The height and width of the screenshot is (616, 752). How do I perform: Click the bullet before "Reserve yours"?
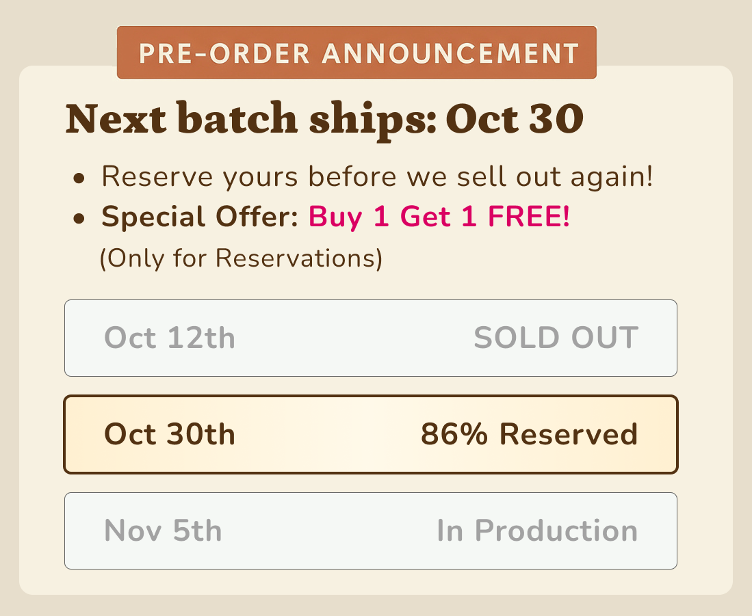80,179
